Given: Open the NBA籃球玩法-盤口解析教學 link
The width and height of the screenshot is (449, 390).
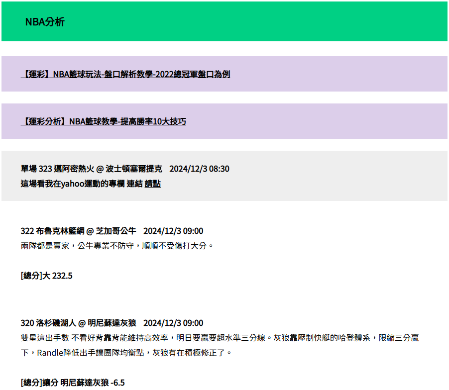Looking at the screenshot, I should click(125, 74).
